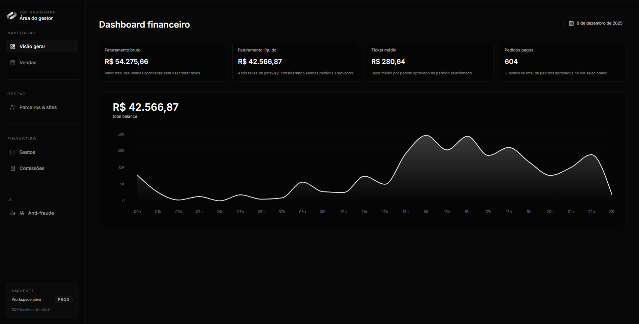This screenshot has width=639, height=324.
Task: Toggle the Faturamento bruto card
Action: tap(163, 62)
